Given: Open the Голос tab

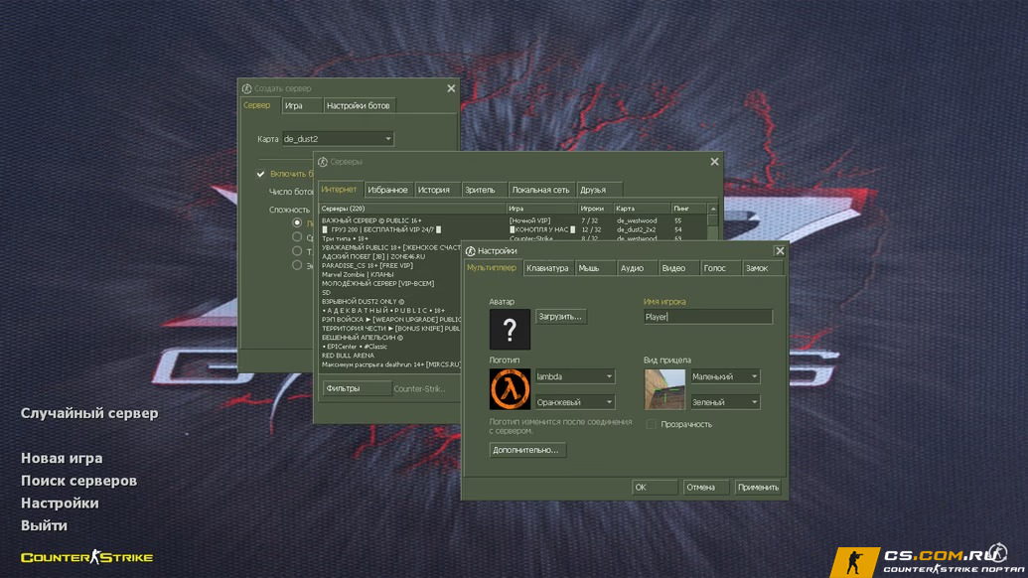Looking at the screenshot, I should click(x=720, y=268).
